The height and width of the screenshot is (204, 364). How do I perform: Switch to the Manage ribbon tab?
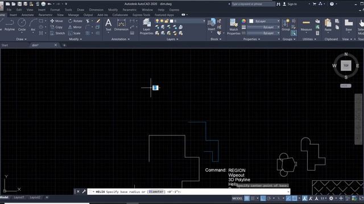click(x=73, y=15)
